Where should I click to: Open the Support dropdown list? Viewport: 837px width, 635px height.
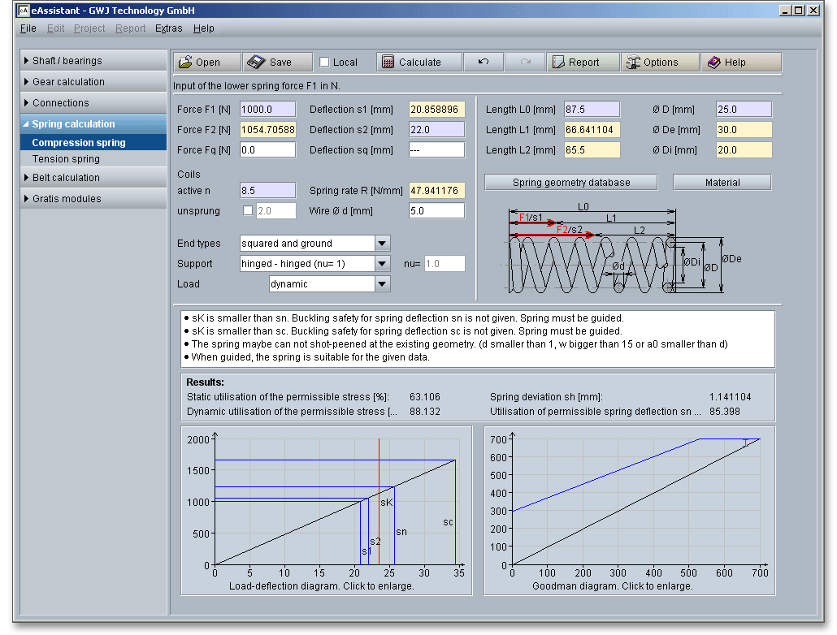[382, 264]
